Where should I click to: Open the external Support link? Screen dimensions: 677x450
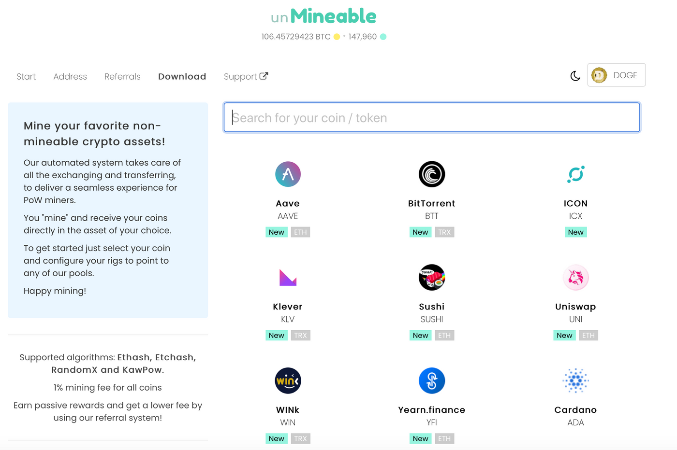[246, 77]
